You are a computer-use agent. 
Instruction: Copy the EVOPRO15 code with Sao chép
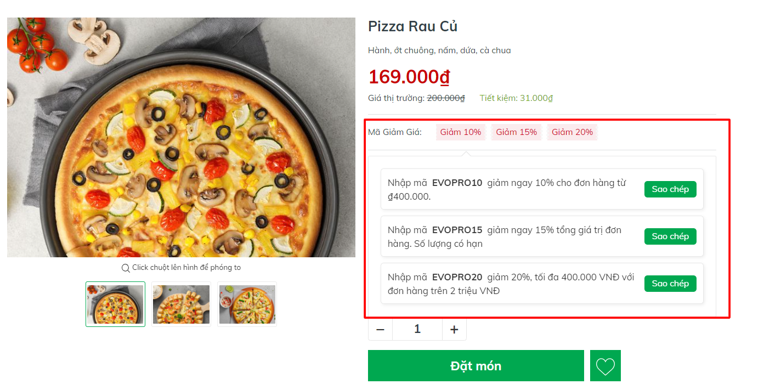tap(670, 236)
